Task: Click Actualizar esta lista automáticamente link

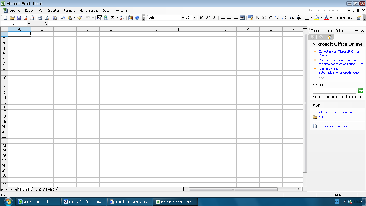Action: [339, 70]
